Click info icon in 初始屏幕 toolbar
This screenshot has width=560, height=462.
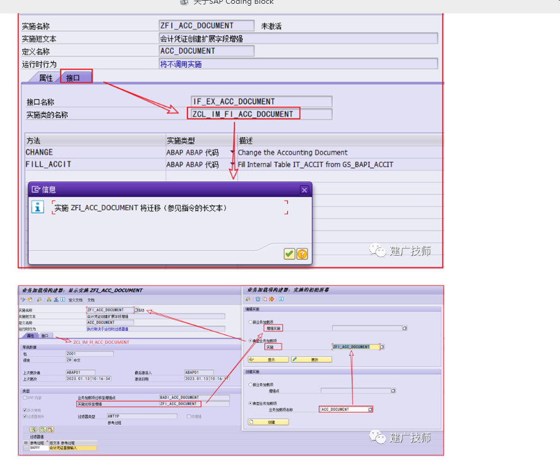coord(281,299)
